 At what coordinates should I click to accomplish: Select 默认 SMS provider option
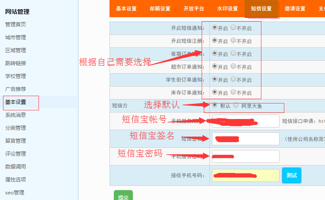215,105
